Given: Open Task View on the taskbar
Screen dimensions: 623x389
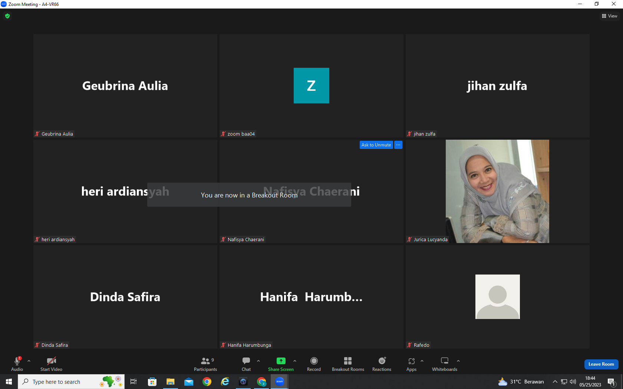Looking at the screenshot, I should click(133, 382).
